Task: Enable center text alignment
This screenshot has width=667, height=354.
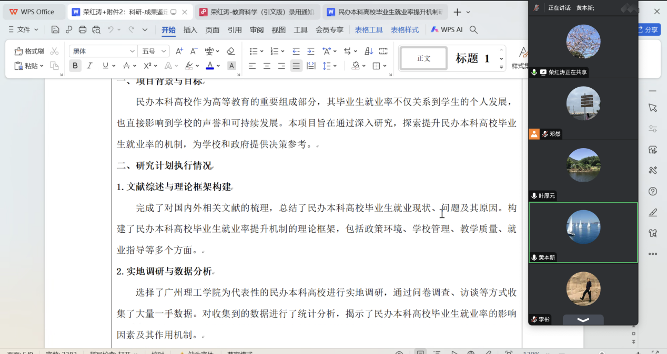Action: pyautogui.click(x=267, y=66)
